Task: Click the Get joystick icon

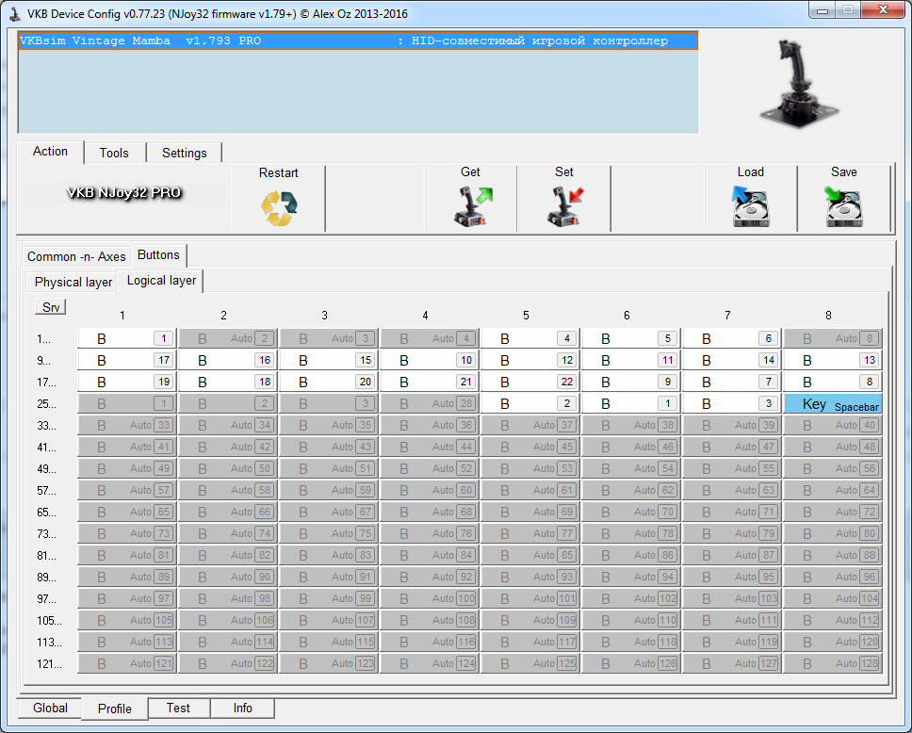Action: [x=470, y=207]
